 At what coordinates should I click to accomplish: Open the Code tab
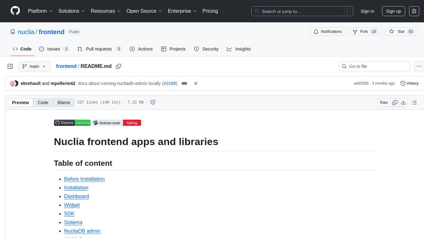pyautogui.click(x=22, y=49)
